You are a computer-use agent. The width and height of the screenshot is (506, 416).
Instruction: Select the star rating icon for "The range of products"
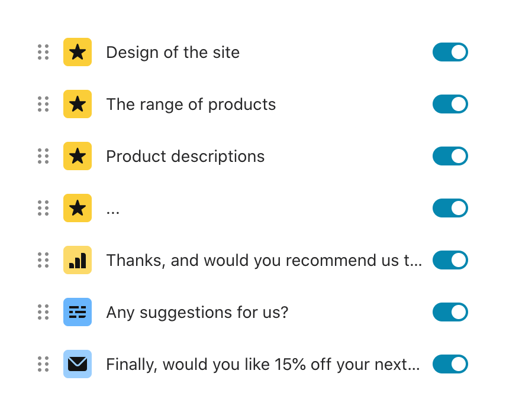pyautogui.click(x=78, y=104)
